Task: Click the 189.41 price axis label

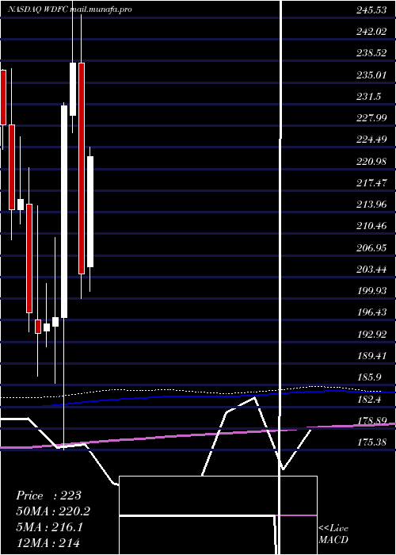Action: (x=371, y=356)
